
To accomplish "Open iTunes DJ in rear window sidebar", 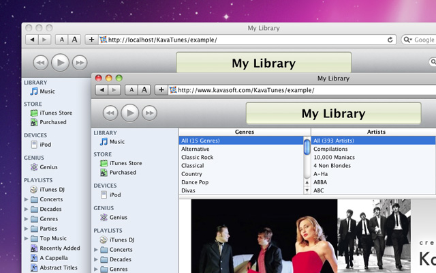I will click(x=48, y=190).
